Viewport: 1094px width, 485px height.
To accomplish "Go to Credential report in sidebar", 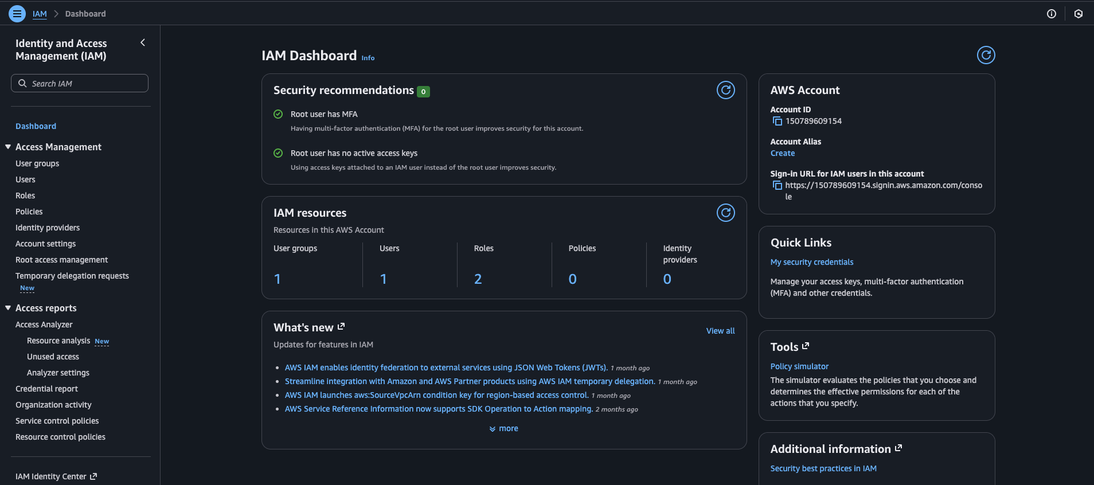I will pos(46,389).
